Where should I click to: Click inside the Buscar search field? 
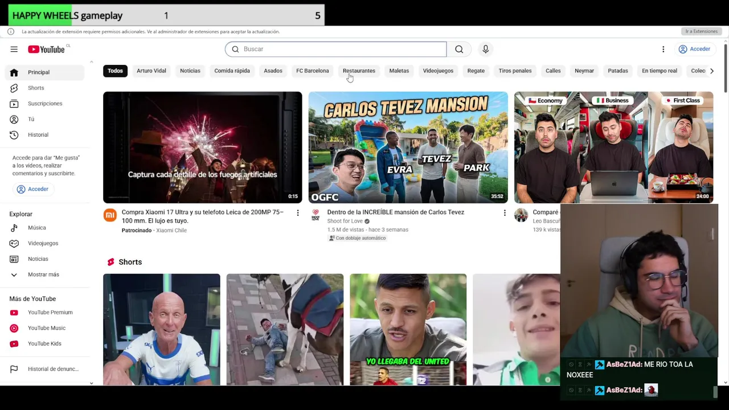[335, 49]
